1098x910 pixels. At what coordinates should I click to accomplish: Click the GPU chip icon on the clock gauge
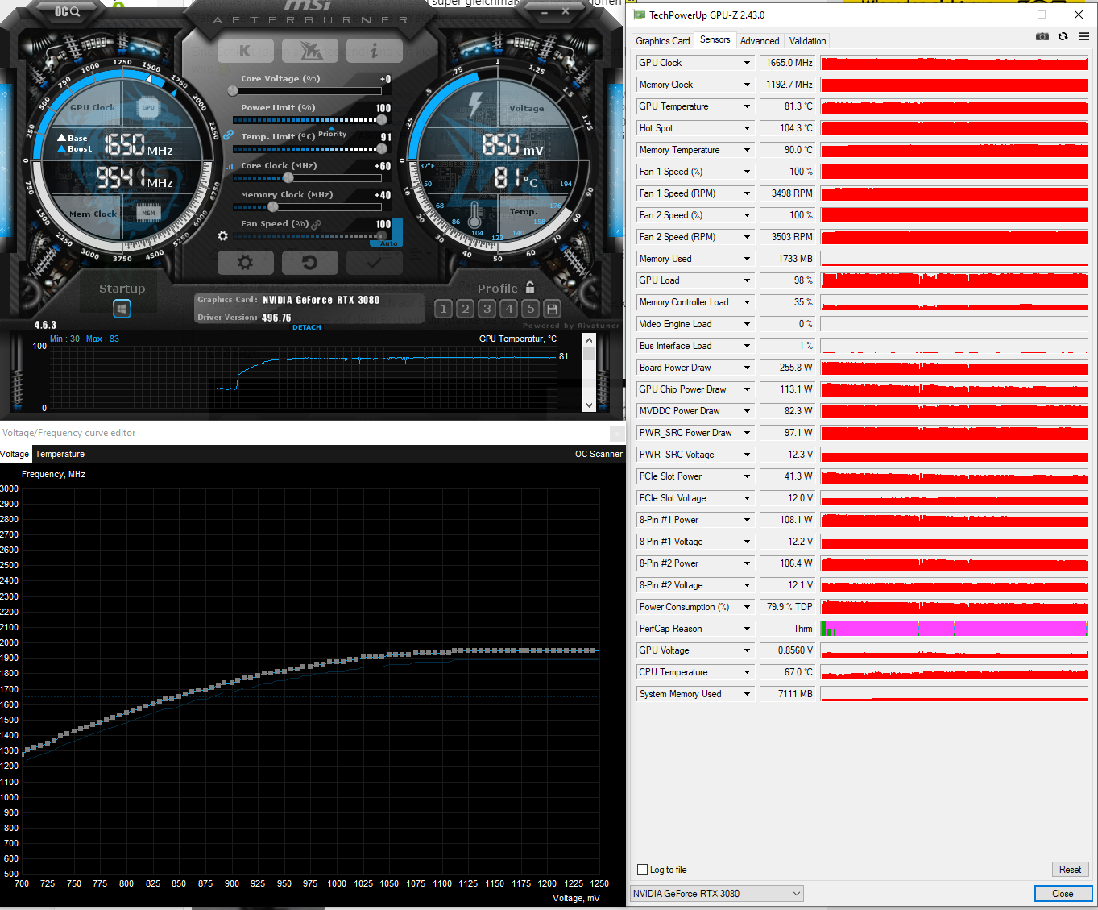148,107
